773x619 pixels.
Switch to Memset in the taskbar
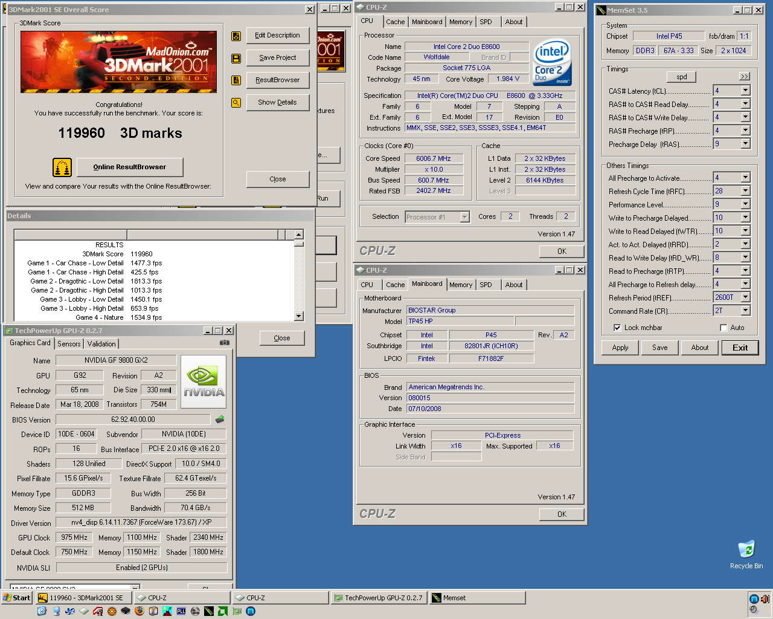coord(477,598)
